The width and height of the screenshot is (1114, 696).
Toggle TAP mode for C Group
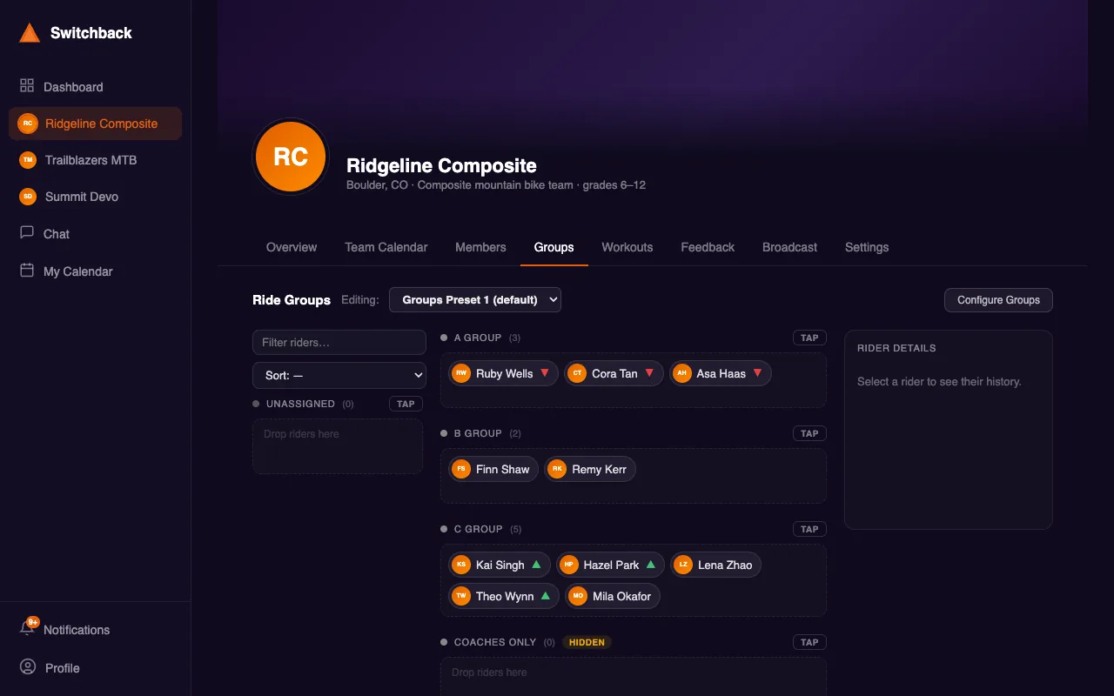[x=809, y=529]
